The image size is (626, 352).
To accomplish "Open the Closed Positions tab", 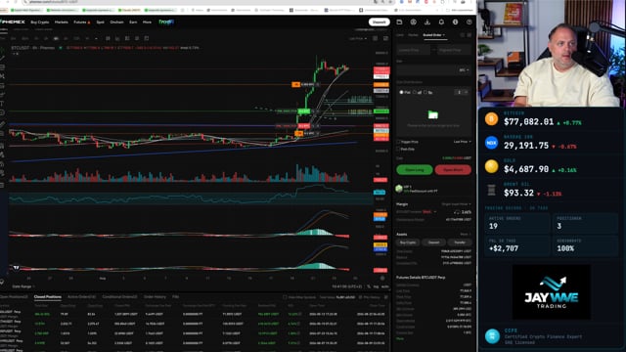I will 48,297.
